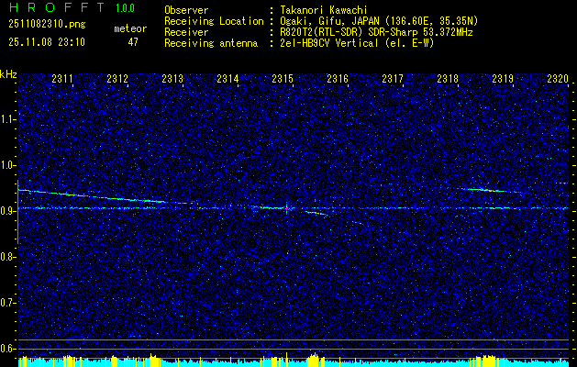Click the Receiving Location label
This screenshot has height=367, width=577.
(x=214, y=21)
